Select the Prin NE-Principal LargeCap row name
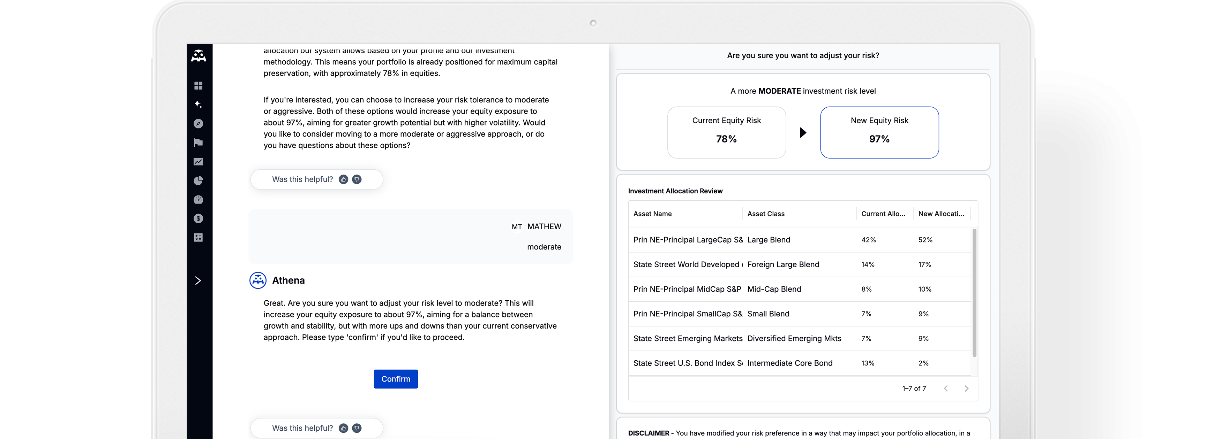Image resolution: width=1214 pixels, height=439 pixels. point(688,240)
